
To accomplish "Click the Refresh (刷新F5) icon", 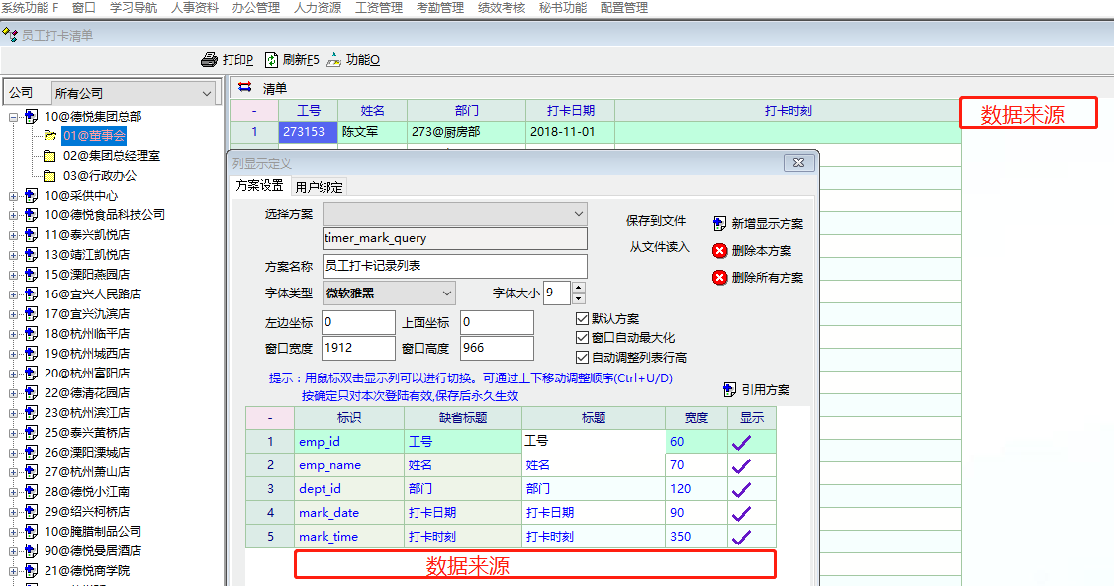I will pyautogui.click(x=271, y=60).
